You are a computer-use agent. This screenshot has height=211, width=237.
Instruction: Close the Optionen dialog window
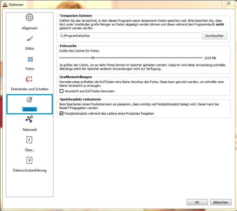229,3
